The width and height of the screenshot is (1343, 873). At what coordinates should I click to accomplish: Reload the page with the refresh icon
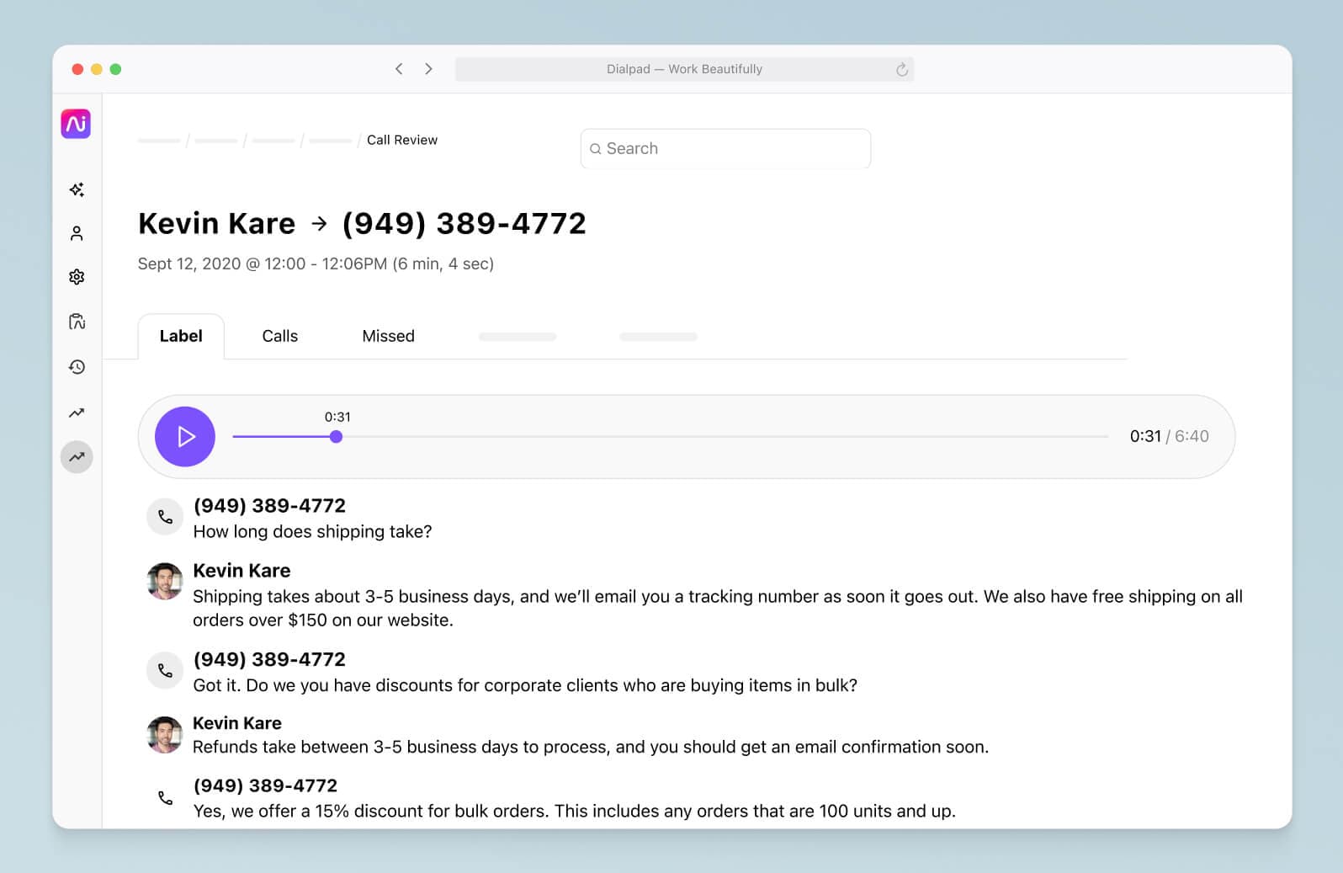click(901, 69)
